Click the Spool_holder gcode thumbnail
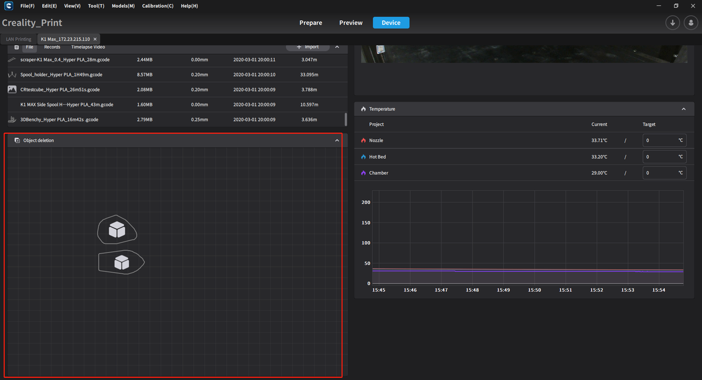 [x=12, y=75]
